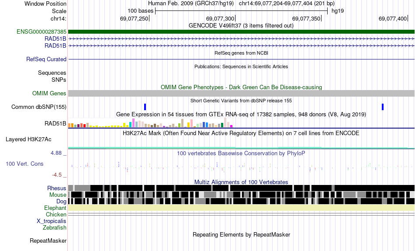415x251 pixels.
Task: Select the green ENSG00000287385 transcript bar
Action: coord(242,32)
